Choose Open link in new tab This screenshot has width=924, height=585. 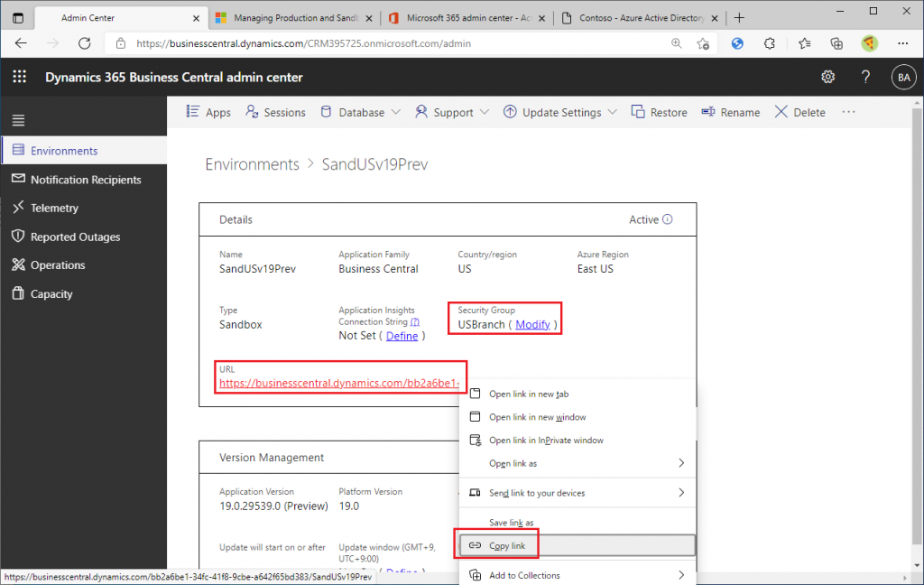pos(577,394)
